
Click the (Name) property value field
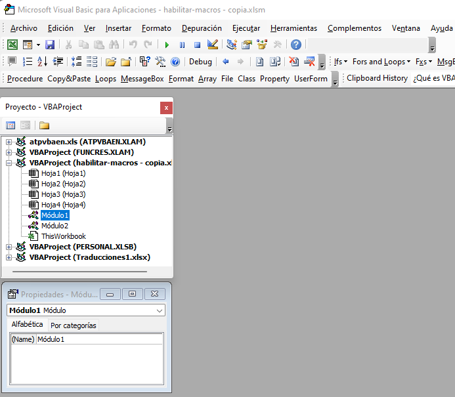pyautogui.click(x=100, y=339)
